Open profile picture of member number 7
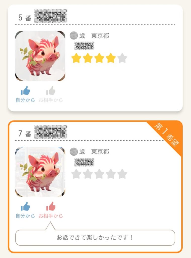Image resolution: width=191 pixels, height=258 pixels. [40, 172]
